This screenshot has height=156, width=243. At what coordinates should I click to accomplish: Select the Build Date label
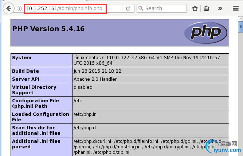[x=26, y=71]
